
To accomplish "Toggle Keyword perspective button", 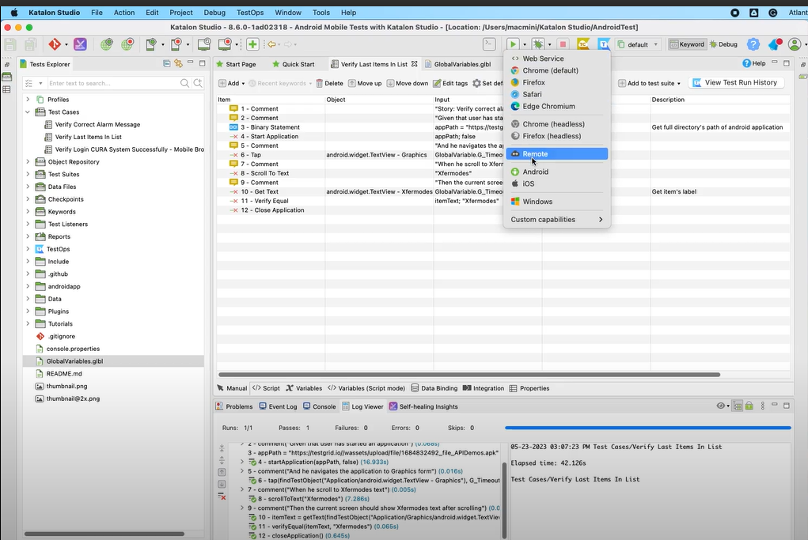I will click(687, 44).
